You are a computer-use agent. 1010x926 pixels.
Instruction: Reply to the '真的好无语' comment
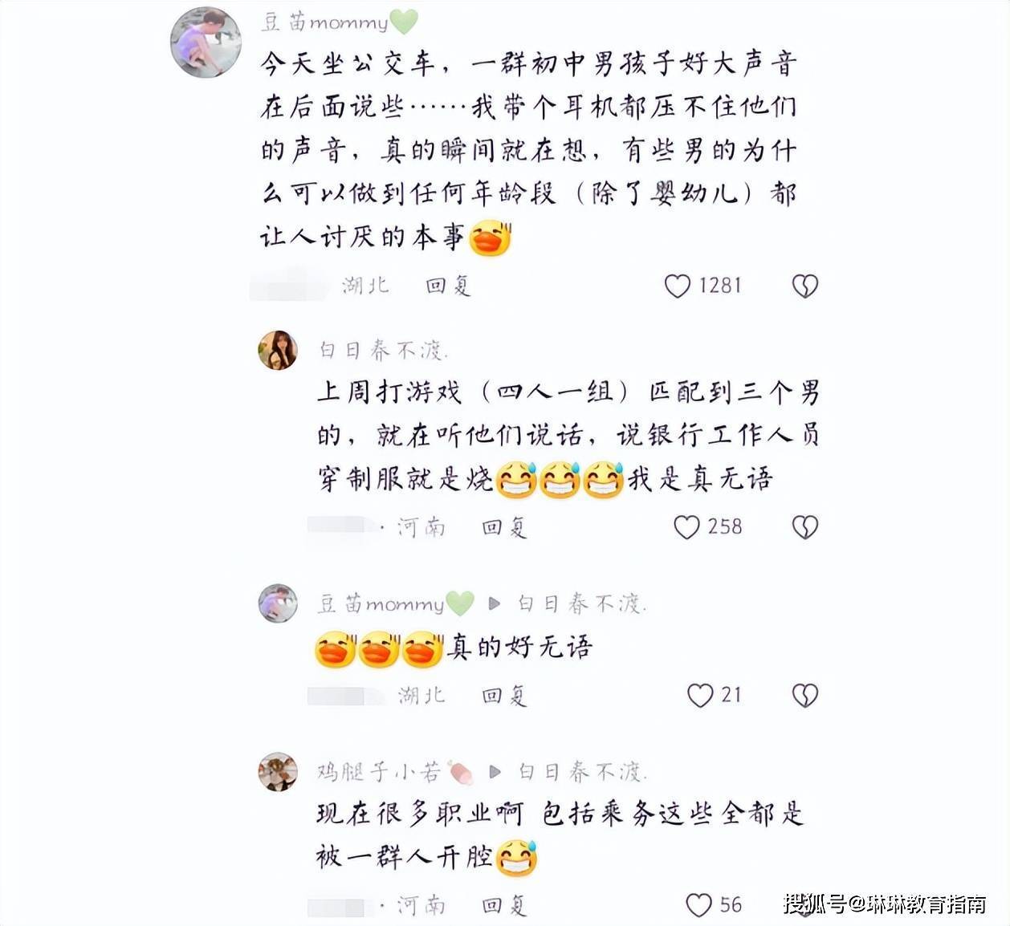504,695
